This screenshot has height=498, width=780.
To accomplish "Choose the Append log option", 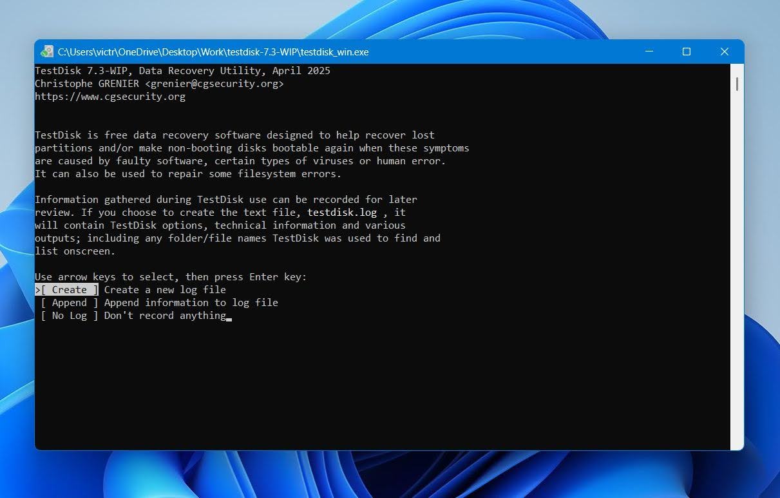I will pyautogui.click(x=70, y=303).
